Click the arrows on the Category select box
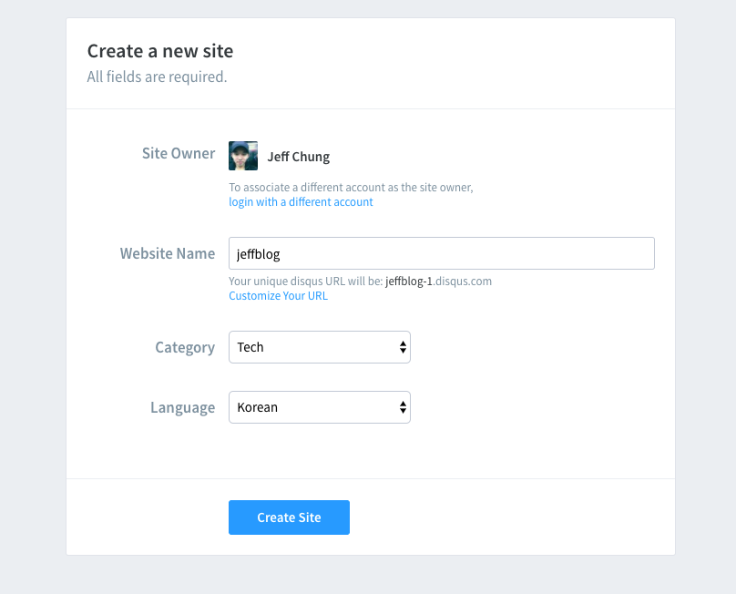This screenshot has height=594, width=736. tap(403, 347)
